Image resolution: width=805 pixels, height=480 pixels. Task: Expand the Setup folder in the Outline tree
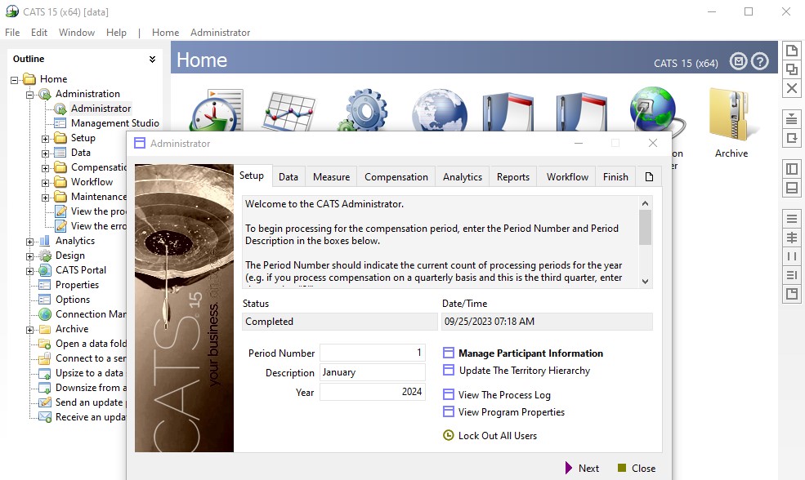point(45,139)
